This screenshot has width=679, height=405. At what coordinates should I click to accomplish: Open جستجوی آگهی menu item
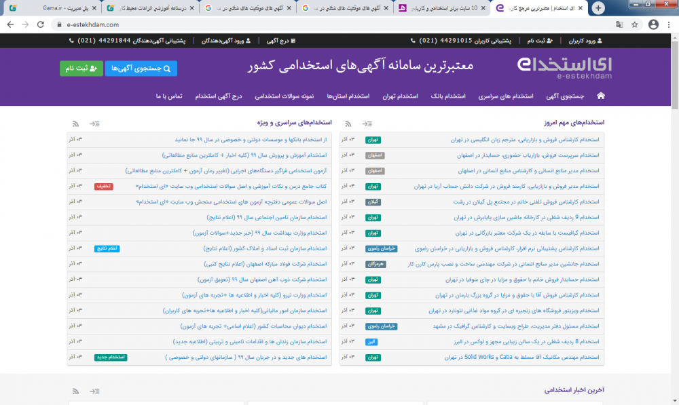coord(565,96)
